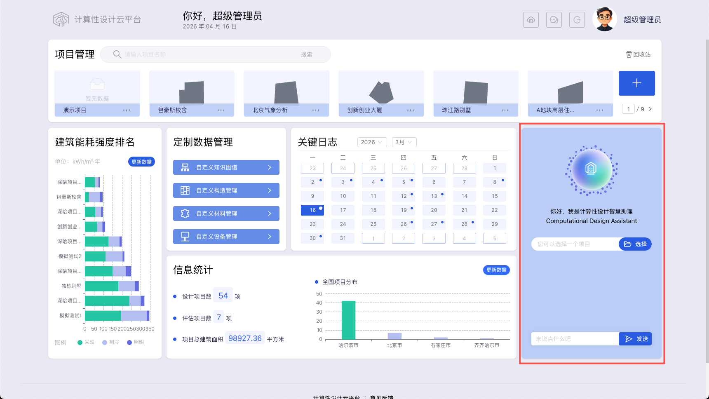Toggle 制冷 legend in energy chart

(111, 342)
